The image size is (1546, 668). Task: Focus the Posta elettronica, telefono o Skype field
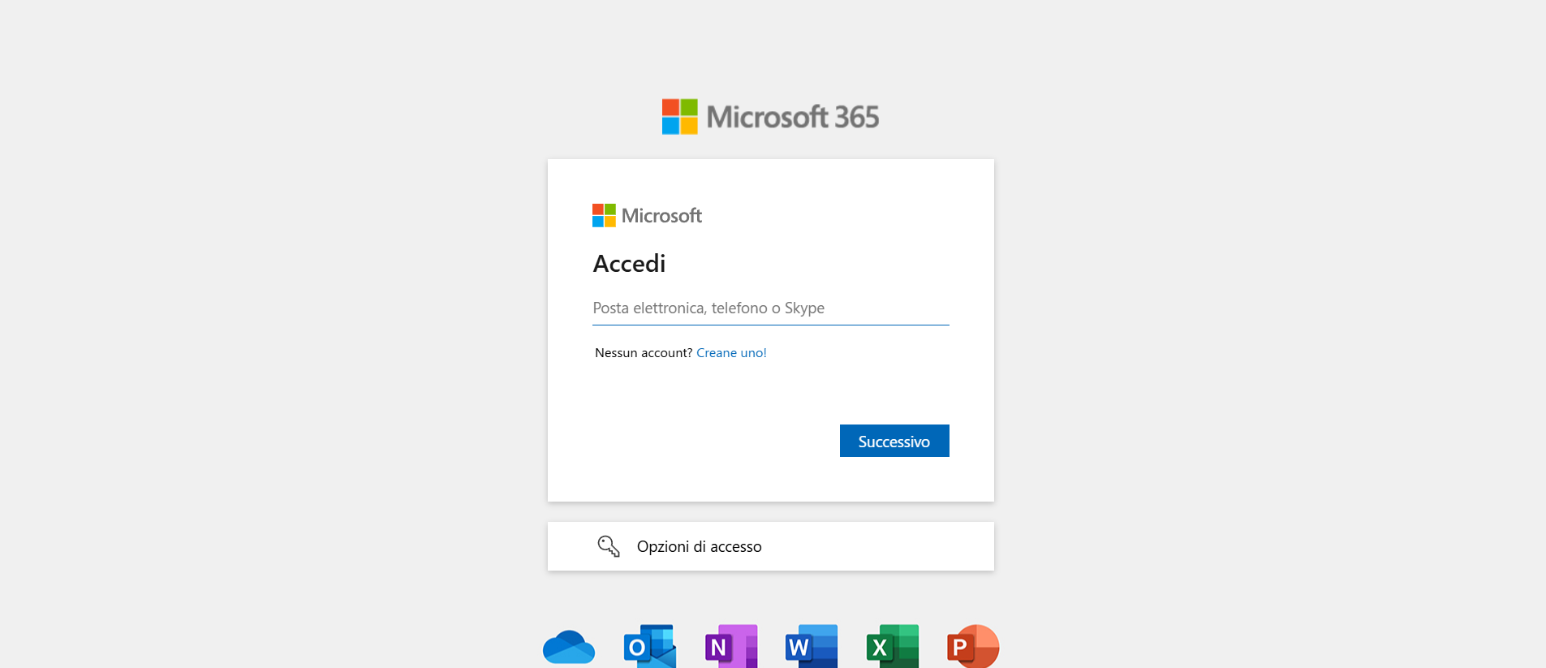click(770, 308)
